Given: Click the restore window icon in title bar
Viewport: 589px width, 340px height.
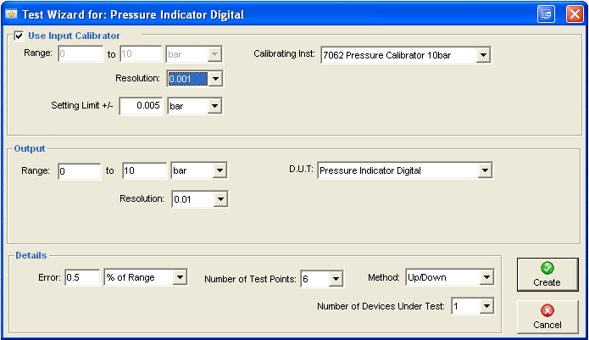Looking at the screenshot, I should 547,14.
